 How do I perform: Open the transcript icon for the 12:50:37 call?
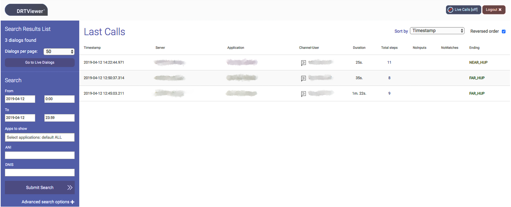(303, 78)
